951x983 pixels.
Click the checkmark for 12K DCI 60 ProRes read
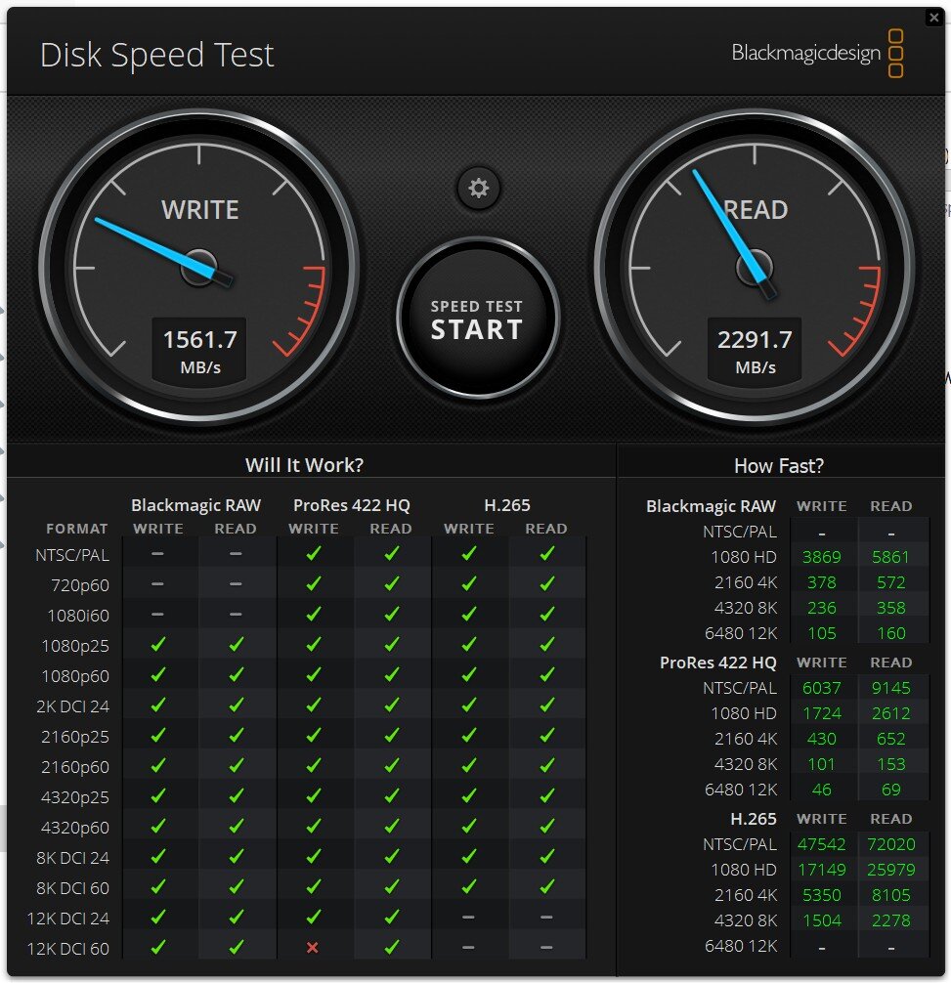pos(392,947)
